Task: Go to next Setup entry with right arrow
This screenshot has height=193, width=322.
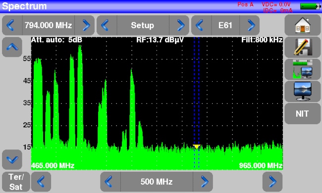Action: (179, 25)
